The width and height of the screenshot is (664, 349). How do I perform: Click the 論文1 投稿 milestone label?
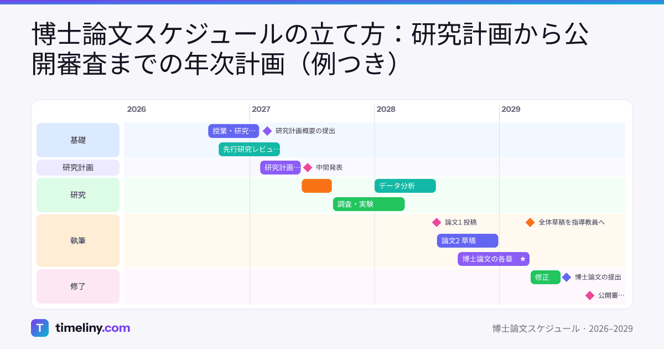(461, 222)
